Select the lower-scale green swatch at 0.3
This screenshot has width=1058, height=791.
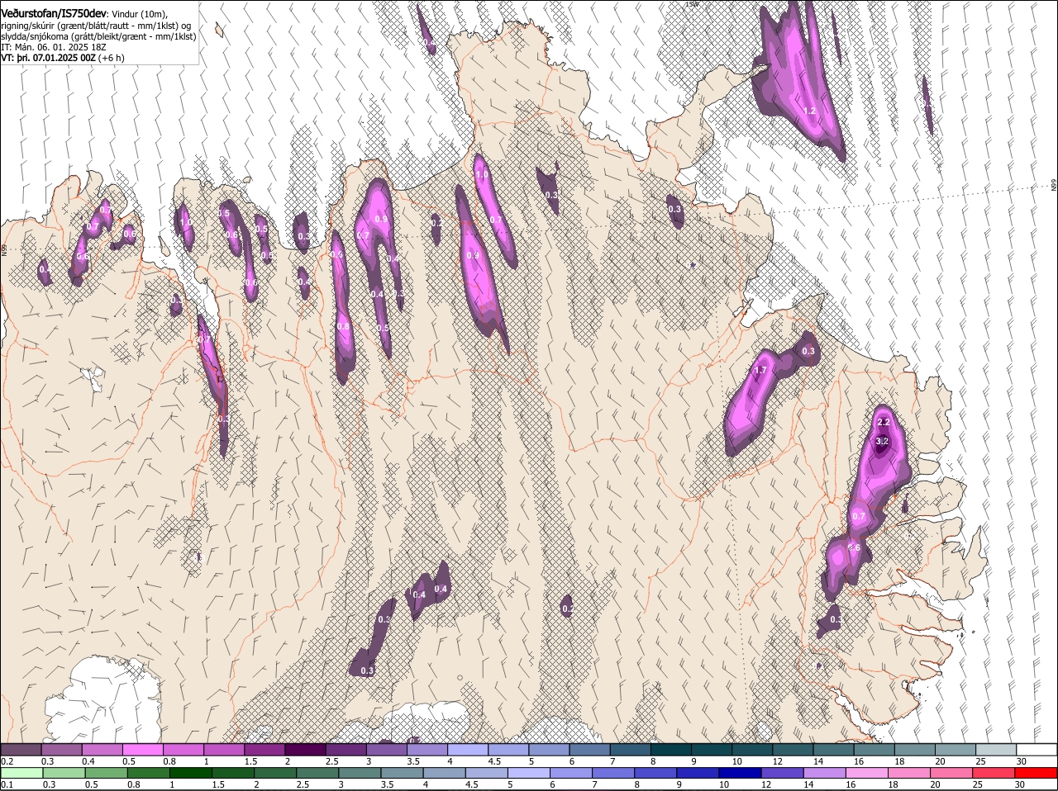coord(62,773)
